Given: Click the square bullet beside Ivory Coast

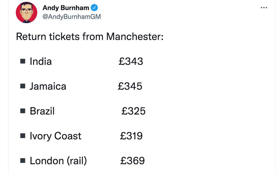Looking at the screenshot, I should (23, 136).
